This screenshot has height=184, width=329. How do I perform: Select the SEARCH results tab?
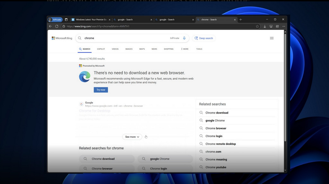[x=84, y=49]
